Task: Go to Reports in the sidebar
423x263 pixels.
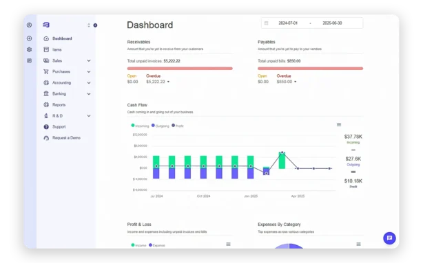Action: click(x=59, y=105)
